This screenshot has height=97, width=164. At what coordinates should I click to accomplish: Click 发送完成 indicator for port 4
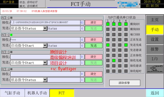point(126,45)
